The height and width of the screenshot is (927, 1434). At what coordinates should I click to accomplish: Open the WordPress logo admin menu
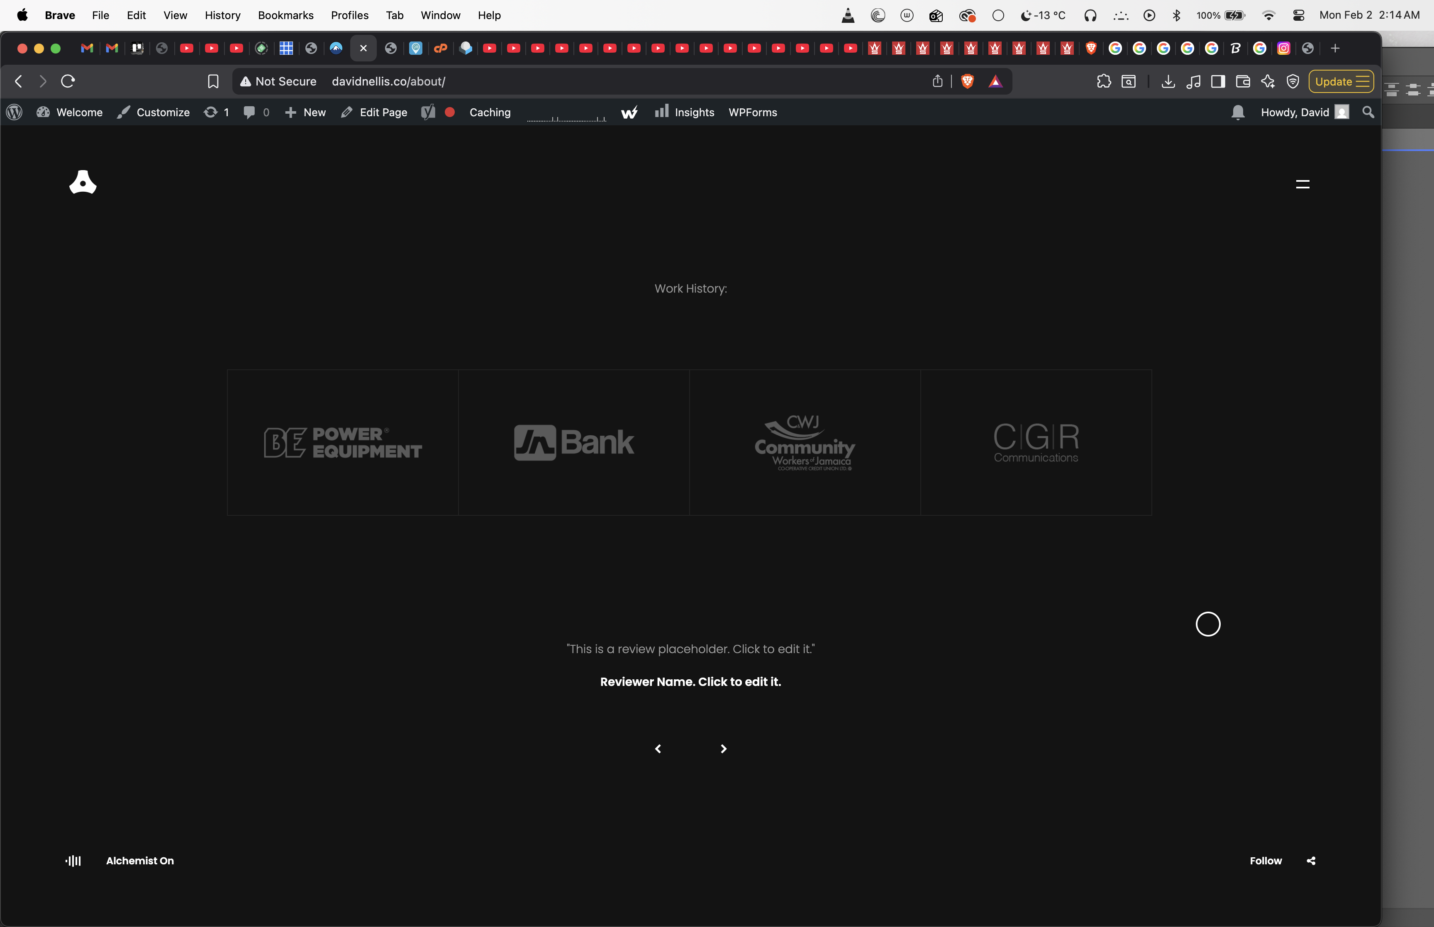15,112
